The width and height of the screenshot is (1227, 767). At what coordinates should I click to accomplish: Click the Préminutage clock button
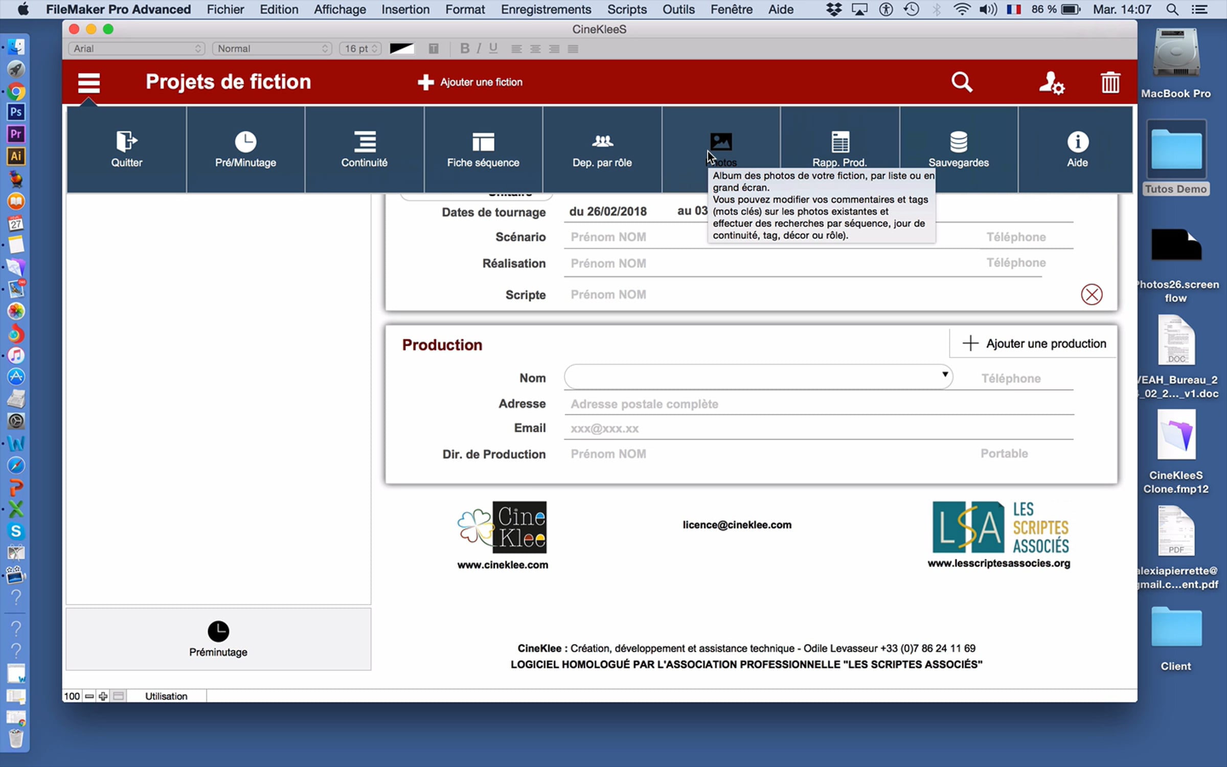[218, 639]
